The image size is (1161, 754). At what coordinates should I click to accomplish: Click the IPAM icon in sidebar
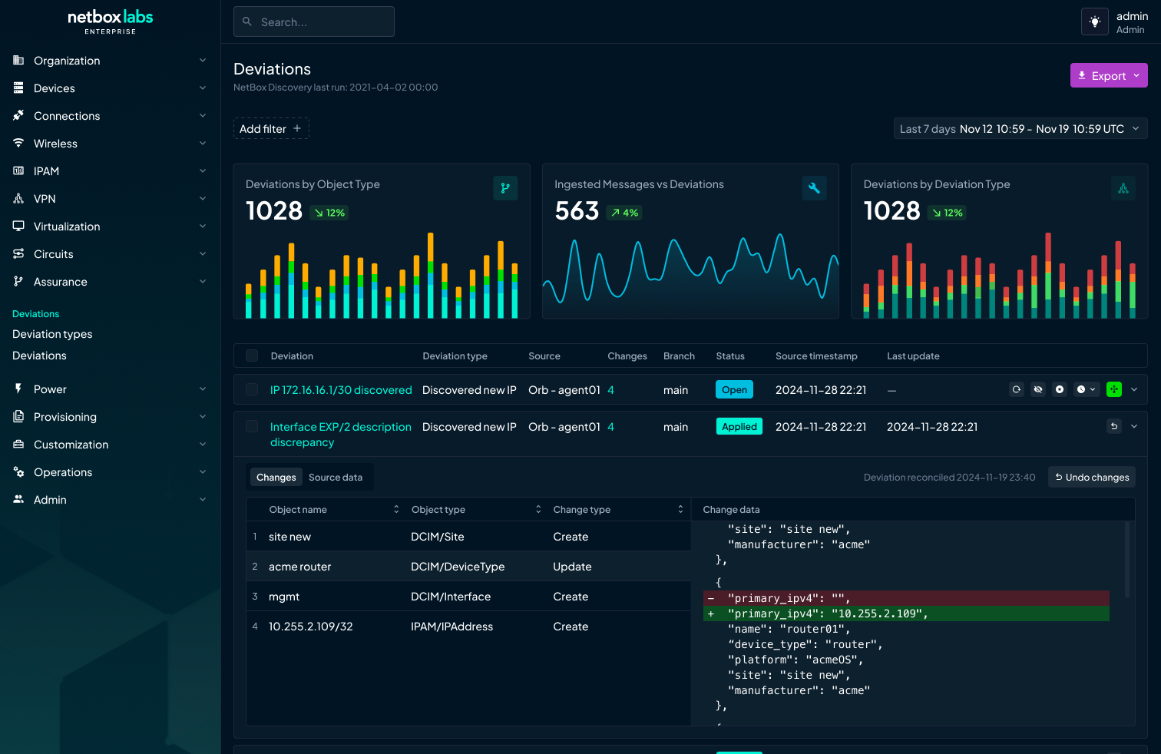tap(18, 171)
